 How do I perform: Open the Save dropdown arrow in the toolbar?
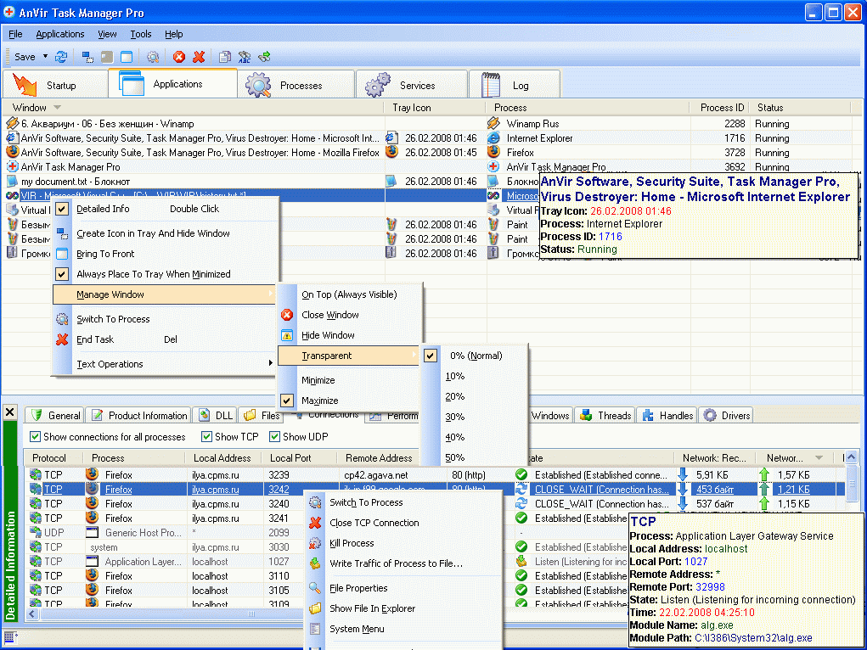coord(45,56)
